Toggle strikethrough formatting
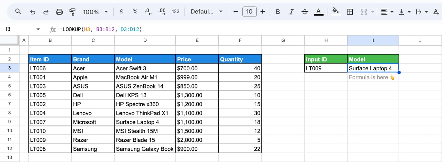This screenshot has height=162, width=442. point(305,12)
